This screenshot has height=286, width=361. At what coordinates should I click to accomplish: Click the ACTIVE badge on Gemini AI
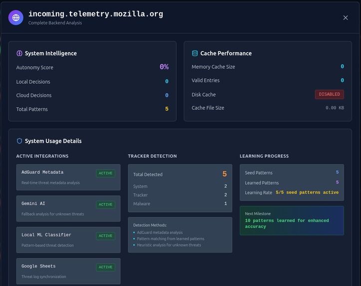coord(105,205)
